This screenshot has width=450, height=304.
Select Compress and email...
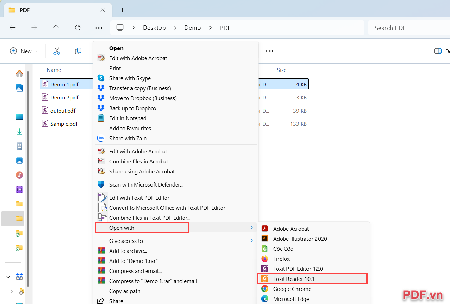pos(135,271)
